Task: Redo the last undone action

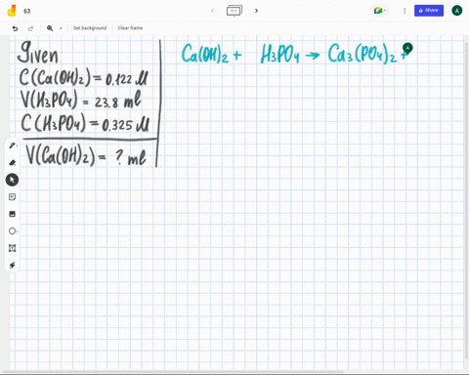Action: (x=30, y=28)
